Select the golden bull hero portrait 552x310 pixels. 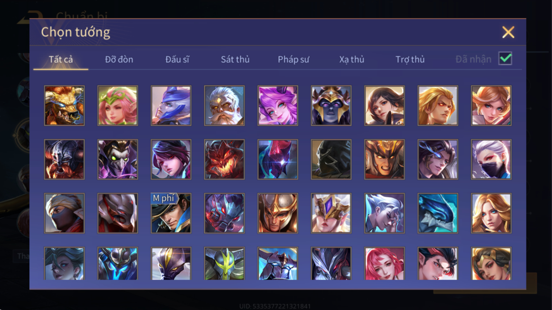pos(64,106)
